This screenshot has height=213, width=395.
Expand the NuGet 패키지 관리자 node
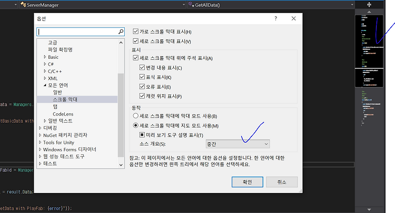click(40, 135)
